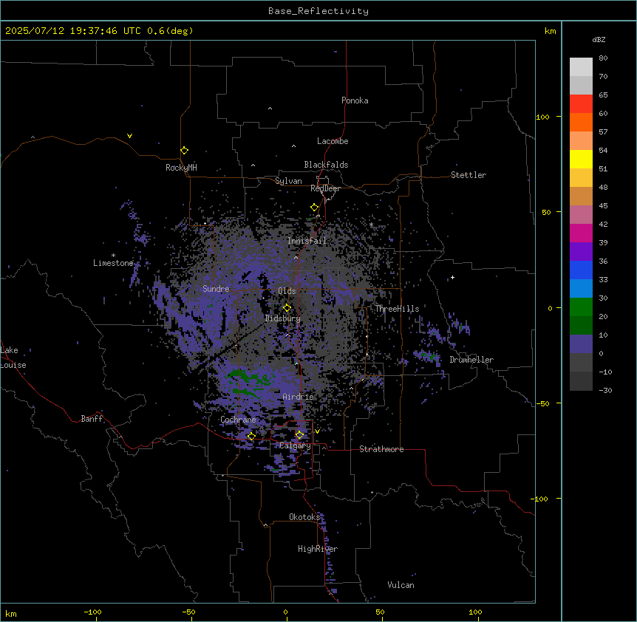This screenshot has width=637, height=622.
Task: Click the yellow diamond marker above RockyMH
Action: (x=184, y=151)
